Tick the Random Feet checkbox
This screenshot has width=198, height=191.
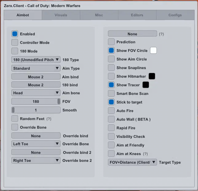pos(15,119)
